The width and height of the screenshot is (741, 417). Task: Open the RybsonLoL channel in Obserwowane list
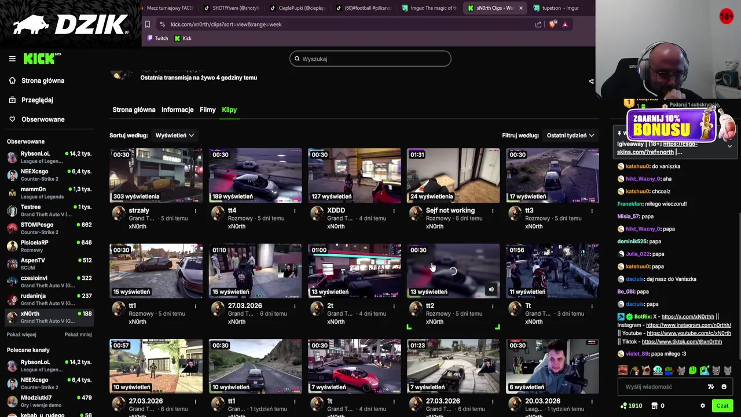click(x=49, y=157)
